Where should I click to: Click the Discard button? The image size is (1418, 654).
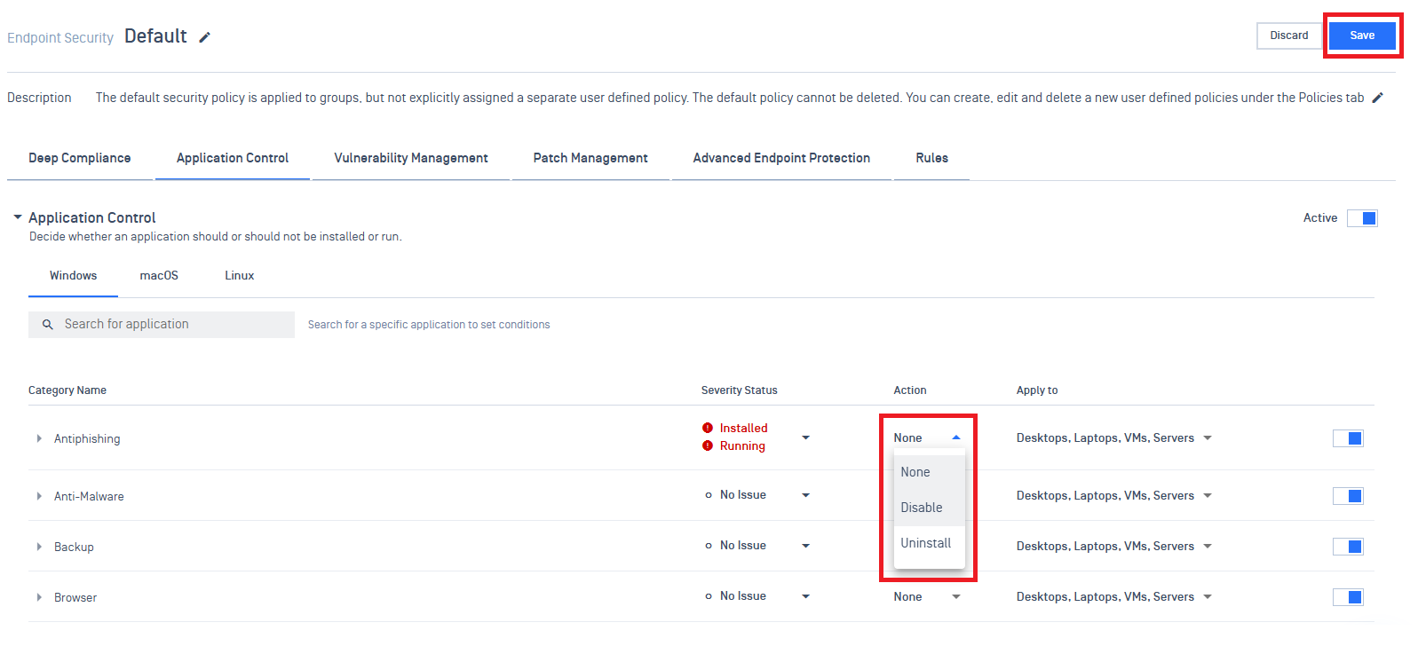1288,35
